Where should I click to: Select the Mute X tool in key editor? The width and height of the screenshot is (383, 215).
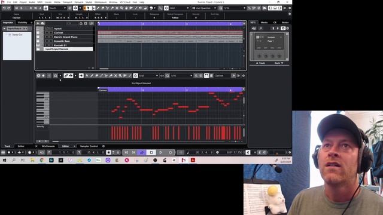coord(115,76)
